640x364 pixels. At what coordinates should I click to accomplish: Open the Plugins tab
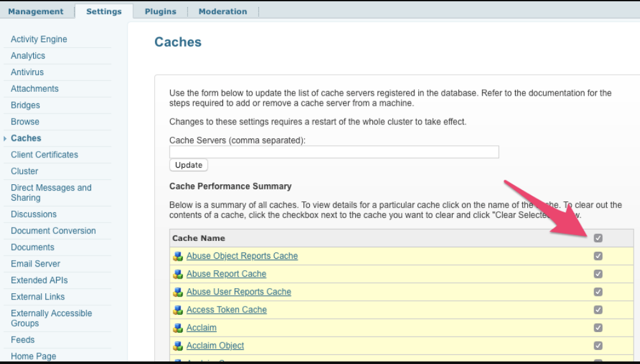tap(161, 11)
